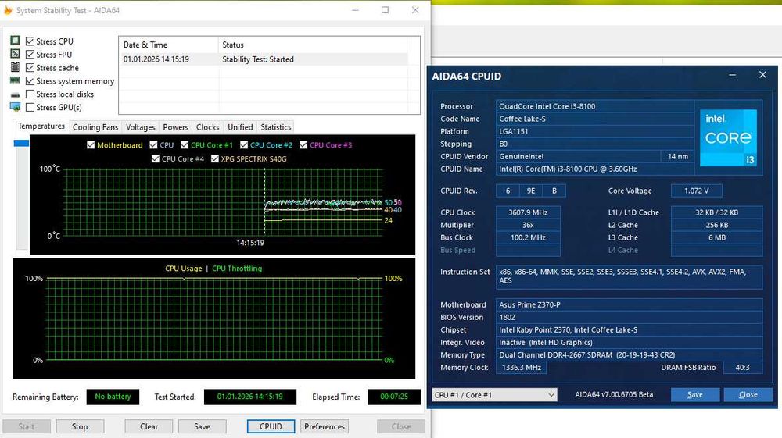
Task: Click Save in the Stability Test window
Action: coord(202,426)
